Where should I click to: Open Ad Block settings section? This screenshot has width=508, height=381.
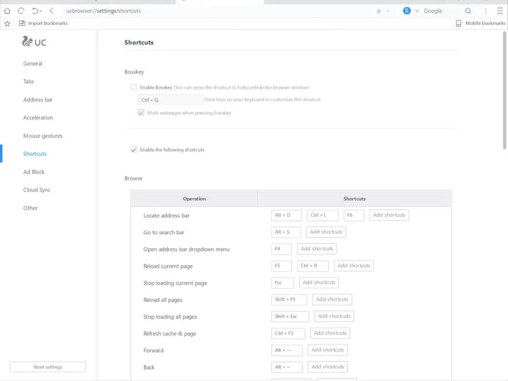click(x=34, y=172)
